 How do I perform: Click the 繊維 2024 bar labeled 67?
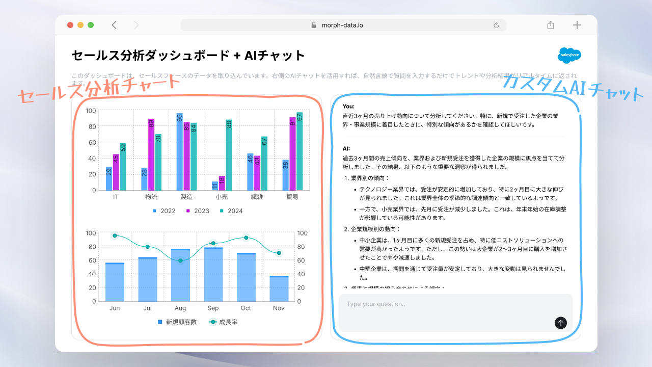[264, 164]
